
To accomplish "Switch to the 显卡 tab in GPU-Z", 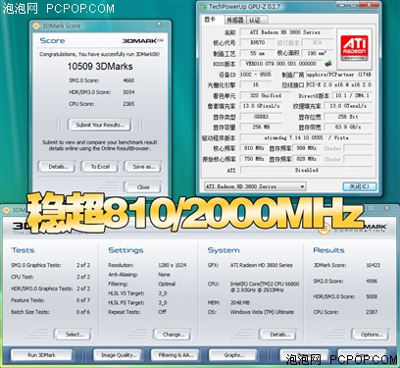I will click(210, 20).
